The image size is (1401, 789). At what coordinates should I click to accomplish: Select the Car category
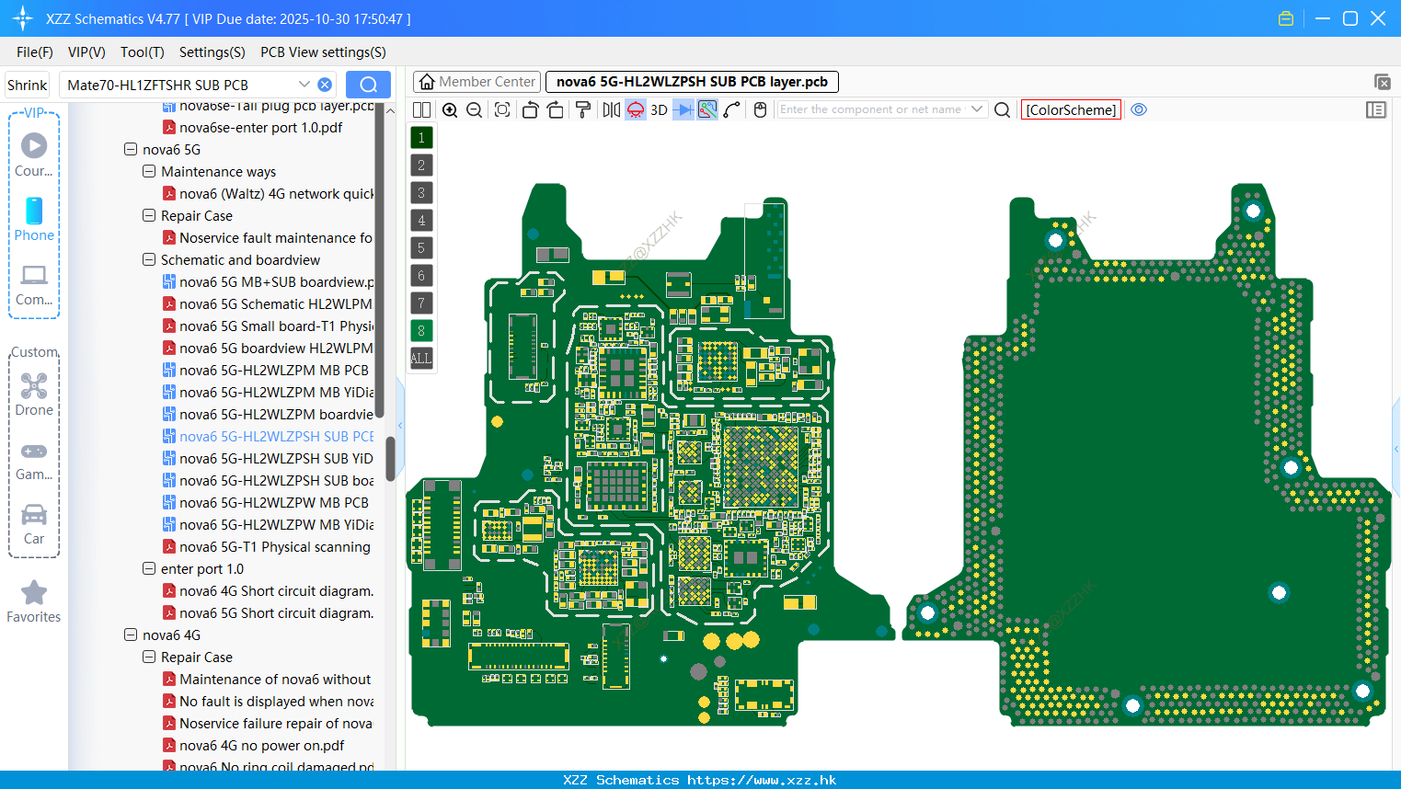pos(34,524)
